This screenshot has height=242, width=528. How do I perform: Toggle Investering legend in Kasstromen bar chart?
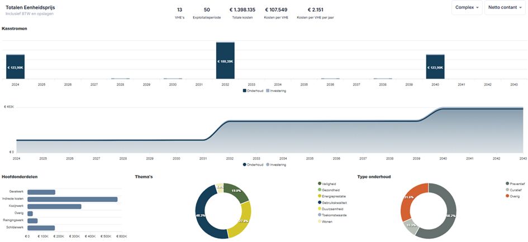276,90
